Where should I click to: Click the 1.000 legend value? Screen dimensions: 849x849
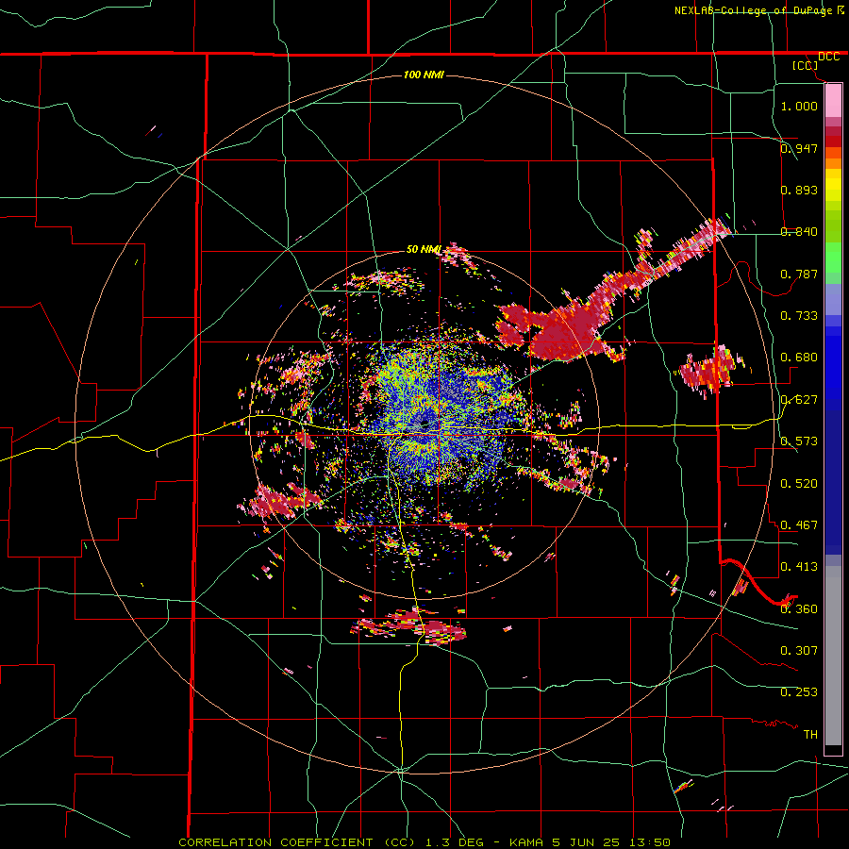point(799,106)
